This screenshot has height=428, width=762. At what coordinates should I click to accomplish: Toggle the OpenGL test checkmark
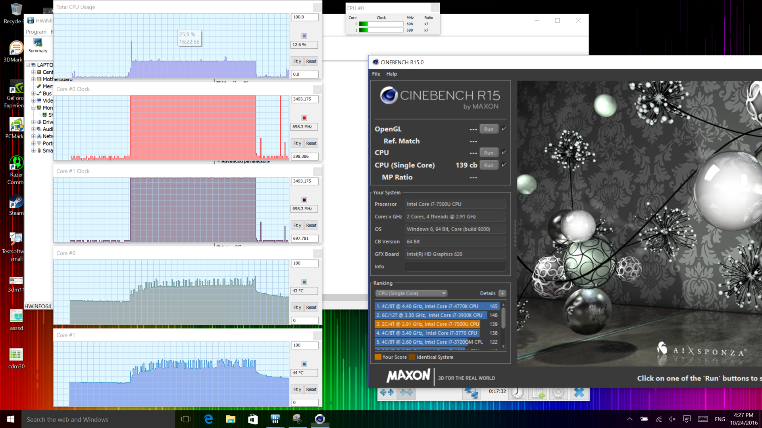tap(504, 129)
